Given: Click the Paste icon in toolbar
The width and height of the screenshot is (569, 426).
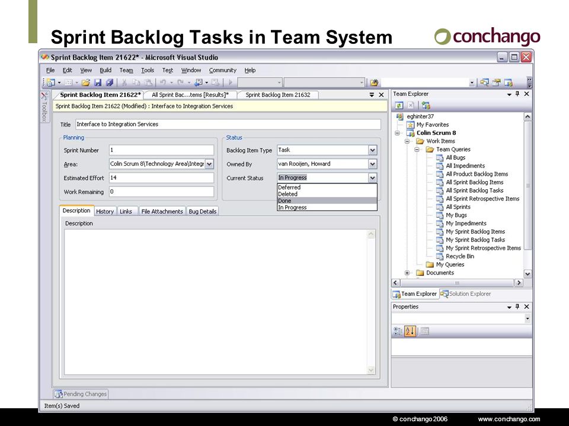Looking at the screenshot, I should pyautogui.click(x=148, y=83).
